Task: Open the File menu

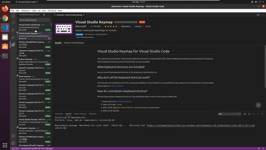Action: pos(12,10)
